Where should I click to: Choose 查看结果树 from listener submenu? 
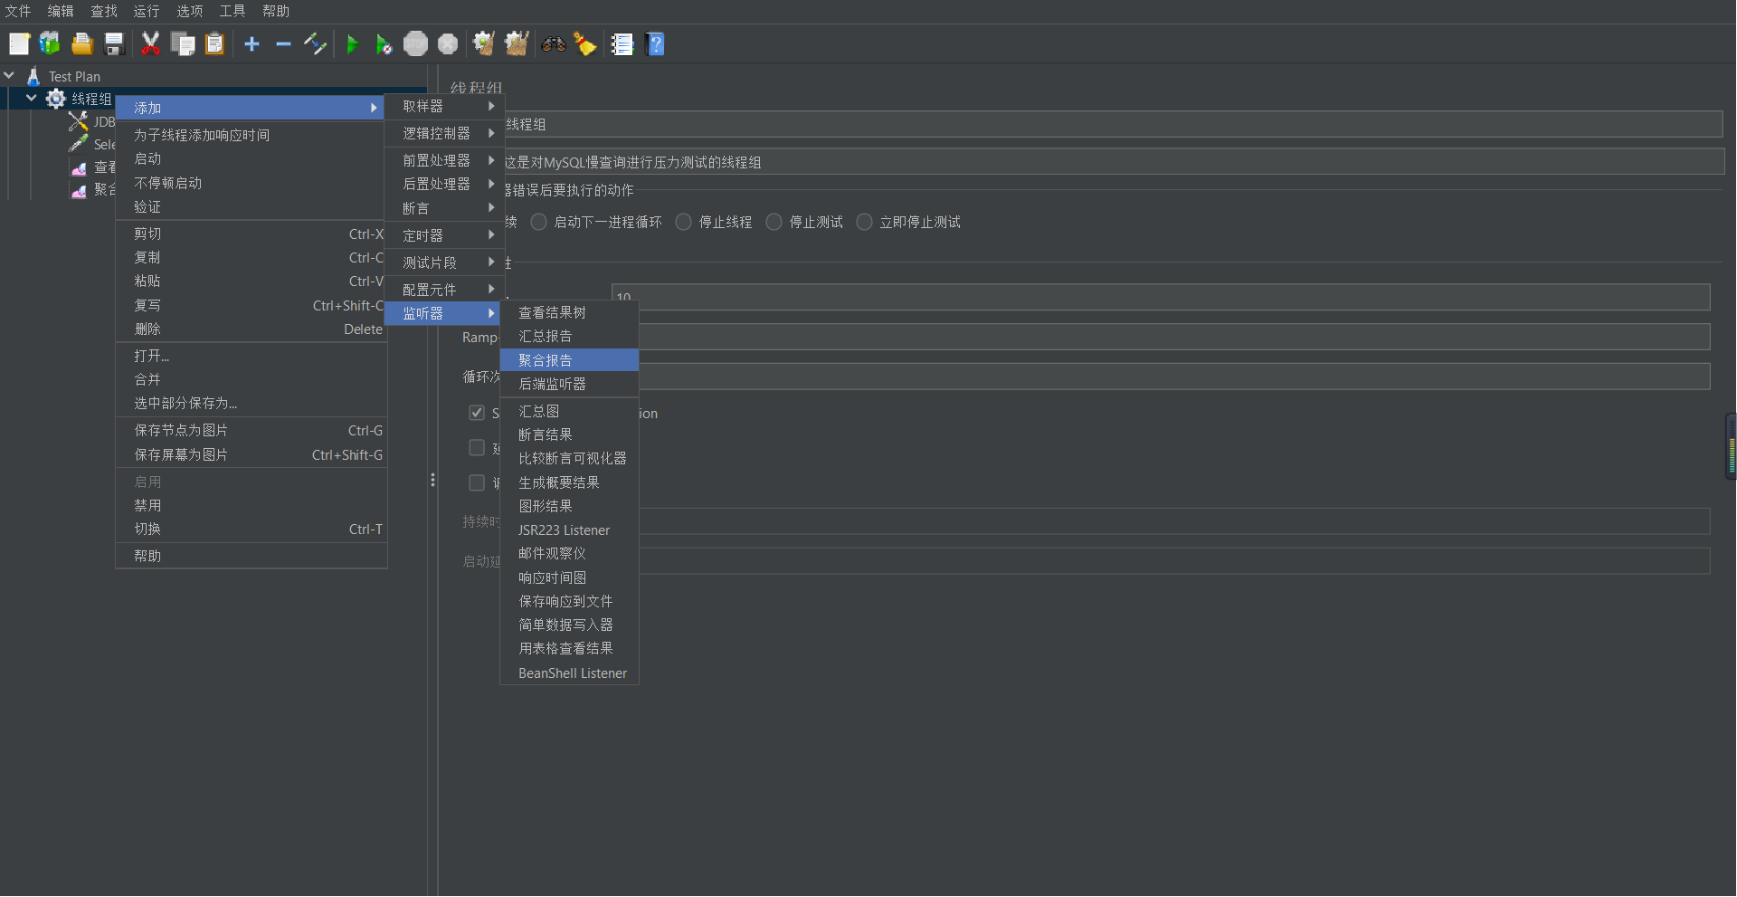[569, 312]
